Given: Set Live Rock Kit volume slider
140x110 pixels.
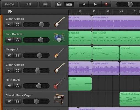Looking at the screenshot, I should coord(41,40).
